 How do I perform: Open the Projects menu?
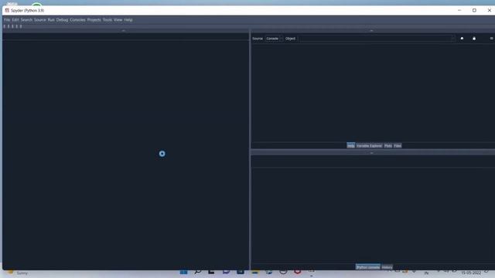(x=94, y=20)
